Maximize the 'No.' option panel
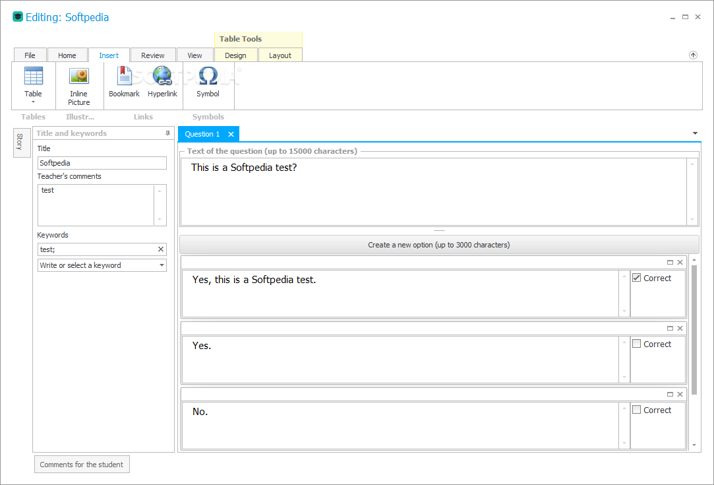This screenshot has width=714, height=485. pyautogui.click(x=670, y=395)
